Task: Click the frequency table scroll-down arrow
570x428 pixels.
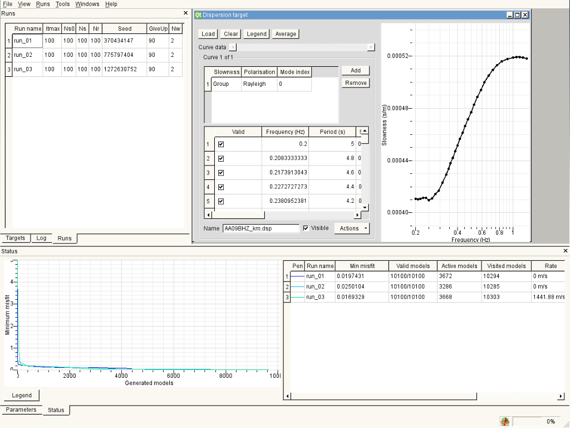Action: coord(365,207)
